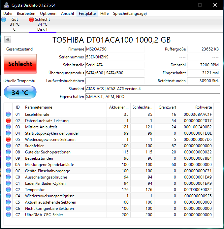The height and width of the screenshot is (229, 224).
Task: Click blue status icon of Nicht korrigierbare Sektoren row
Action: coord(8,208)
